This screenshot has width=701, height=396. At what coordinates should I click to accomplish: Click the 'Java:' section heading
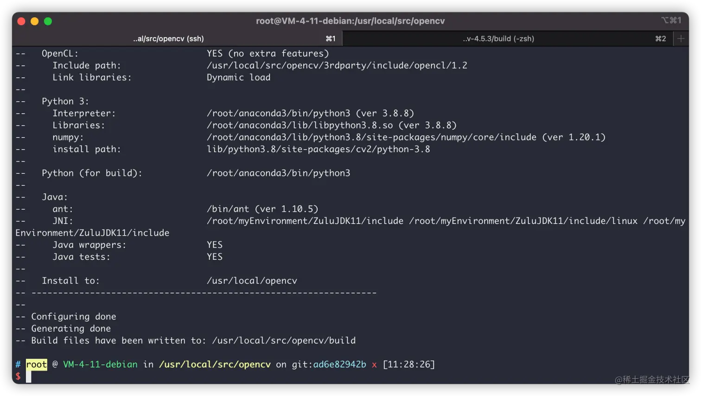click(55, 197)
